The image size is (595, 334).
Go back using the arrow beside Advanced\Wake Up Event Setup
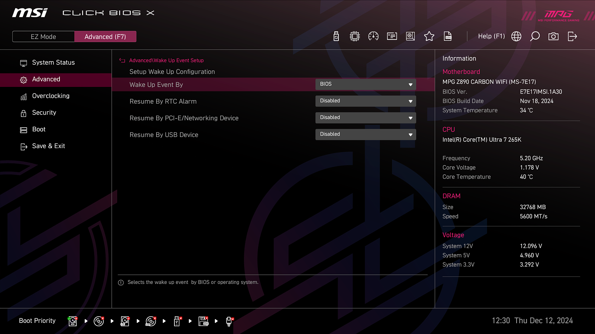tap(122, 60)
